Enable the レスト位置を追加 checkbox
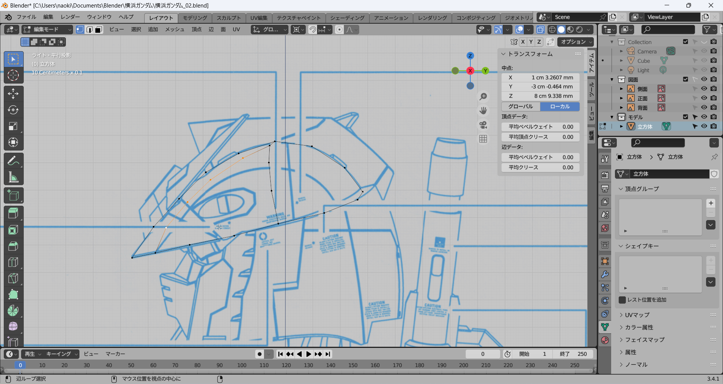Viewport: 723px width, 384px height. [x=622, y=300]
